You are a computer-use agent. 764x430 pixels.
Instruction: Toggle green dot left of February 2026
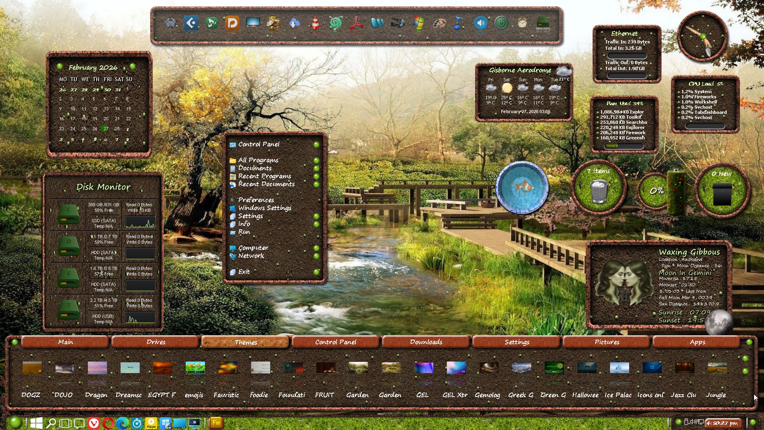60,66
